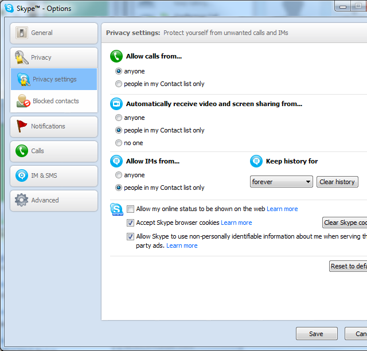Click the Notifications red flag icon
This screenshot has height=351, width=367.
pos(22,126)
